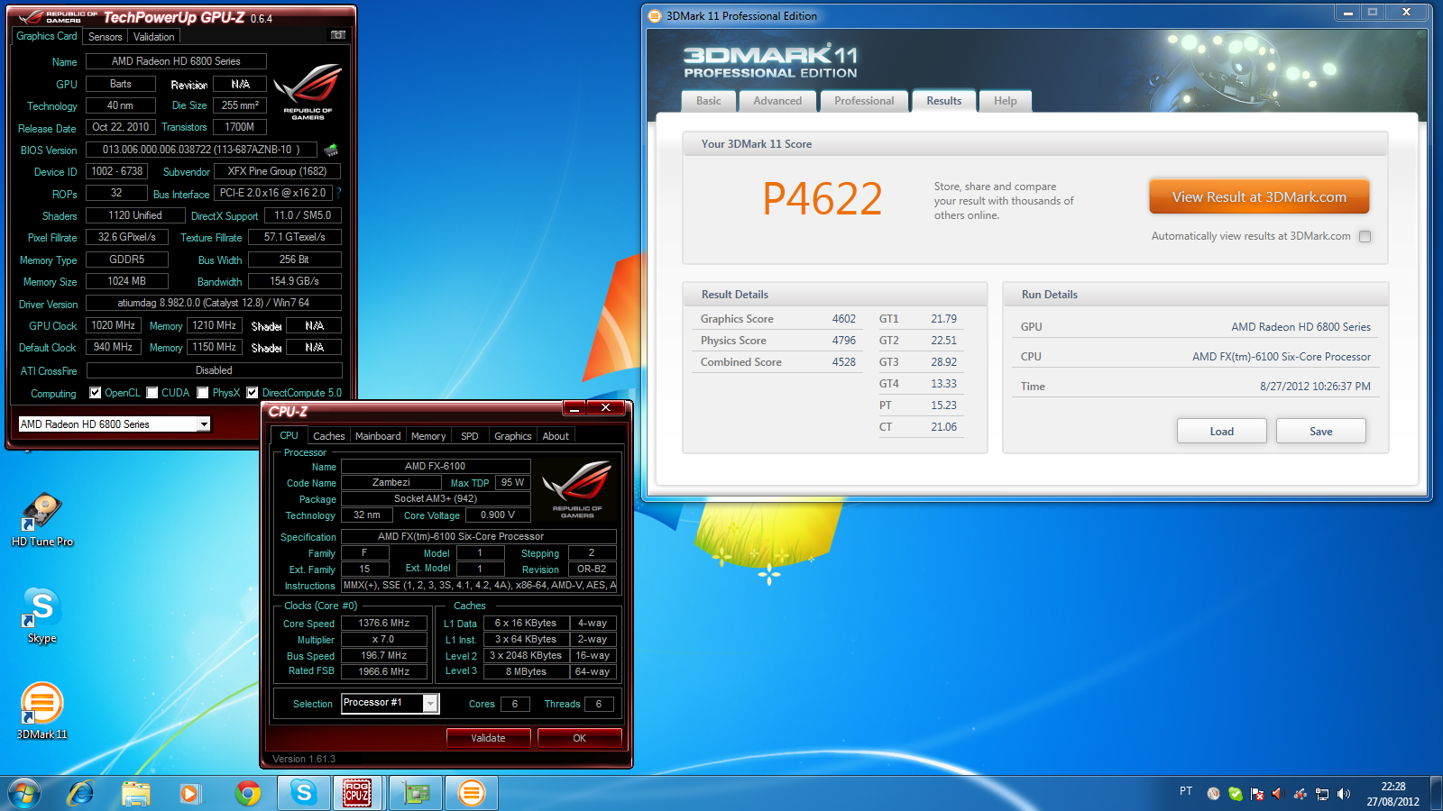This screenshot has height=811, width=1443.
Task: Open Skype desktop shortcut
Action: 42,616
